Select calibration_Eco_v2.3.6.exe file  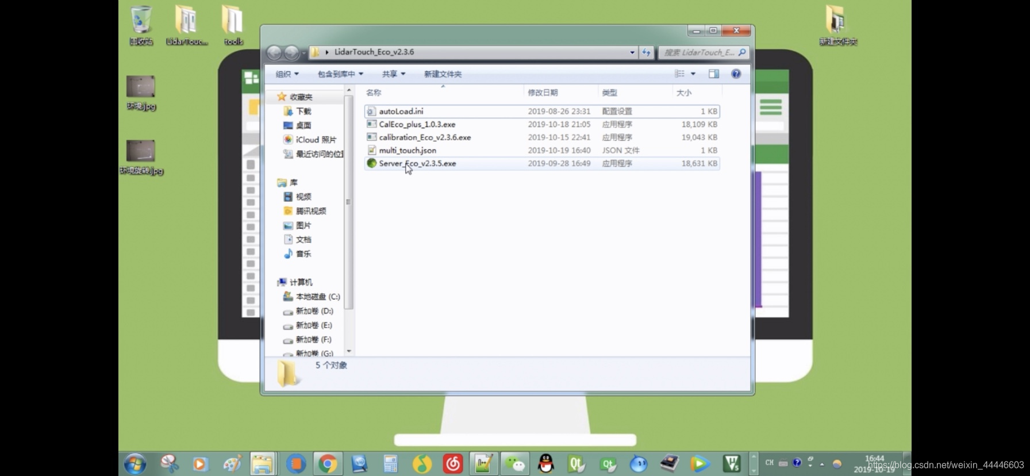tap(542, 137)
